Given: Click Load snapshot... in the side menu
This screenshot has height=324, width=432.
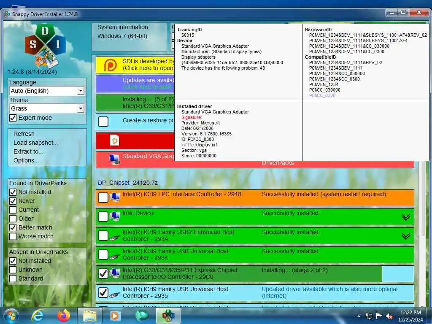Looking at the screenshot, I should tap(35, 143).
